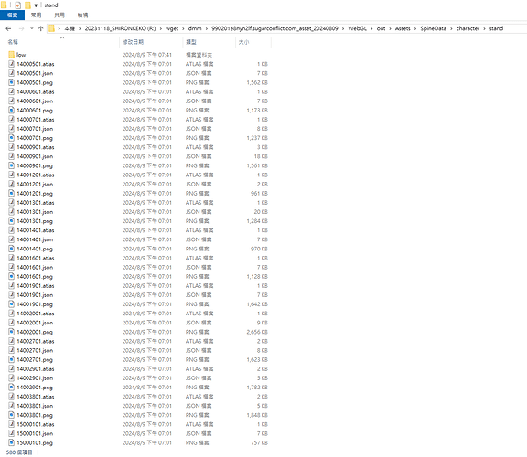Open the View ribbon tab
Image resolution: width=527 pixels, height=457 pixels.
tap(82, 16)
